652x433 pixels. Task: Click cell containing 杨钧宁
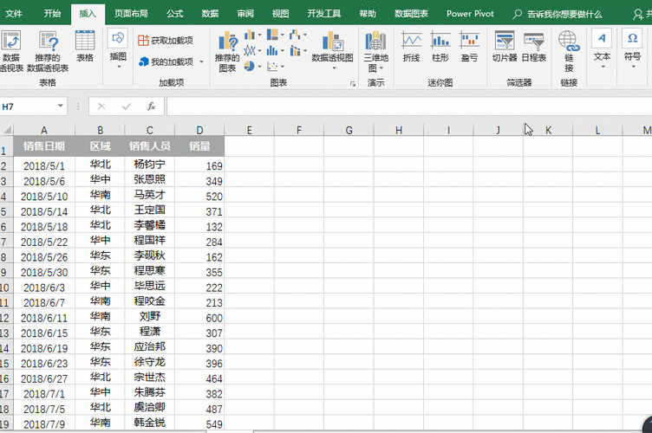point(150,165)
